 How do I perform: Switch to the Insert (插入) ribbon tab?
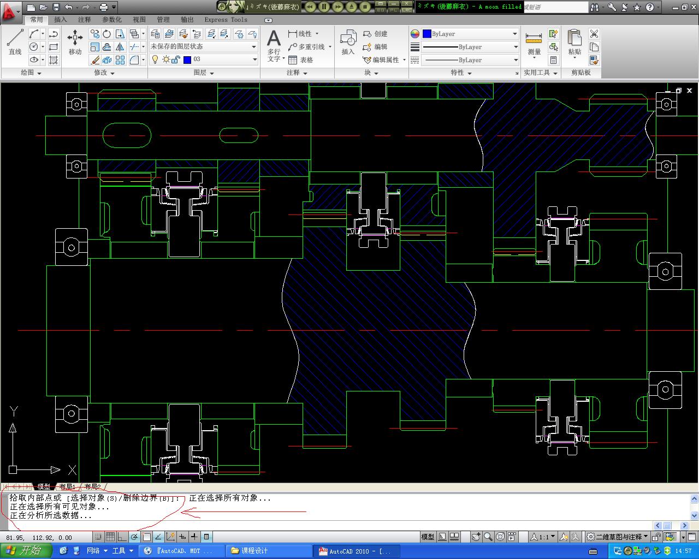click(61, 20)
